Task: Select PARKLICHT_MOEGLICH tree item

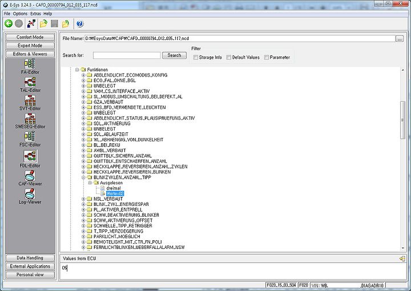Action: [117, 237]
